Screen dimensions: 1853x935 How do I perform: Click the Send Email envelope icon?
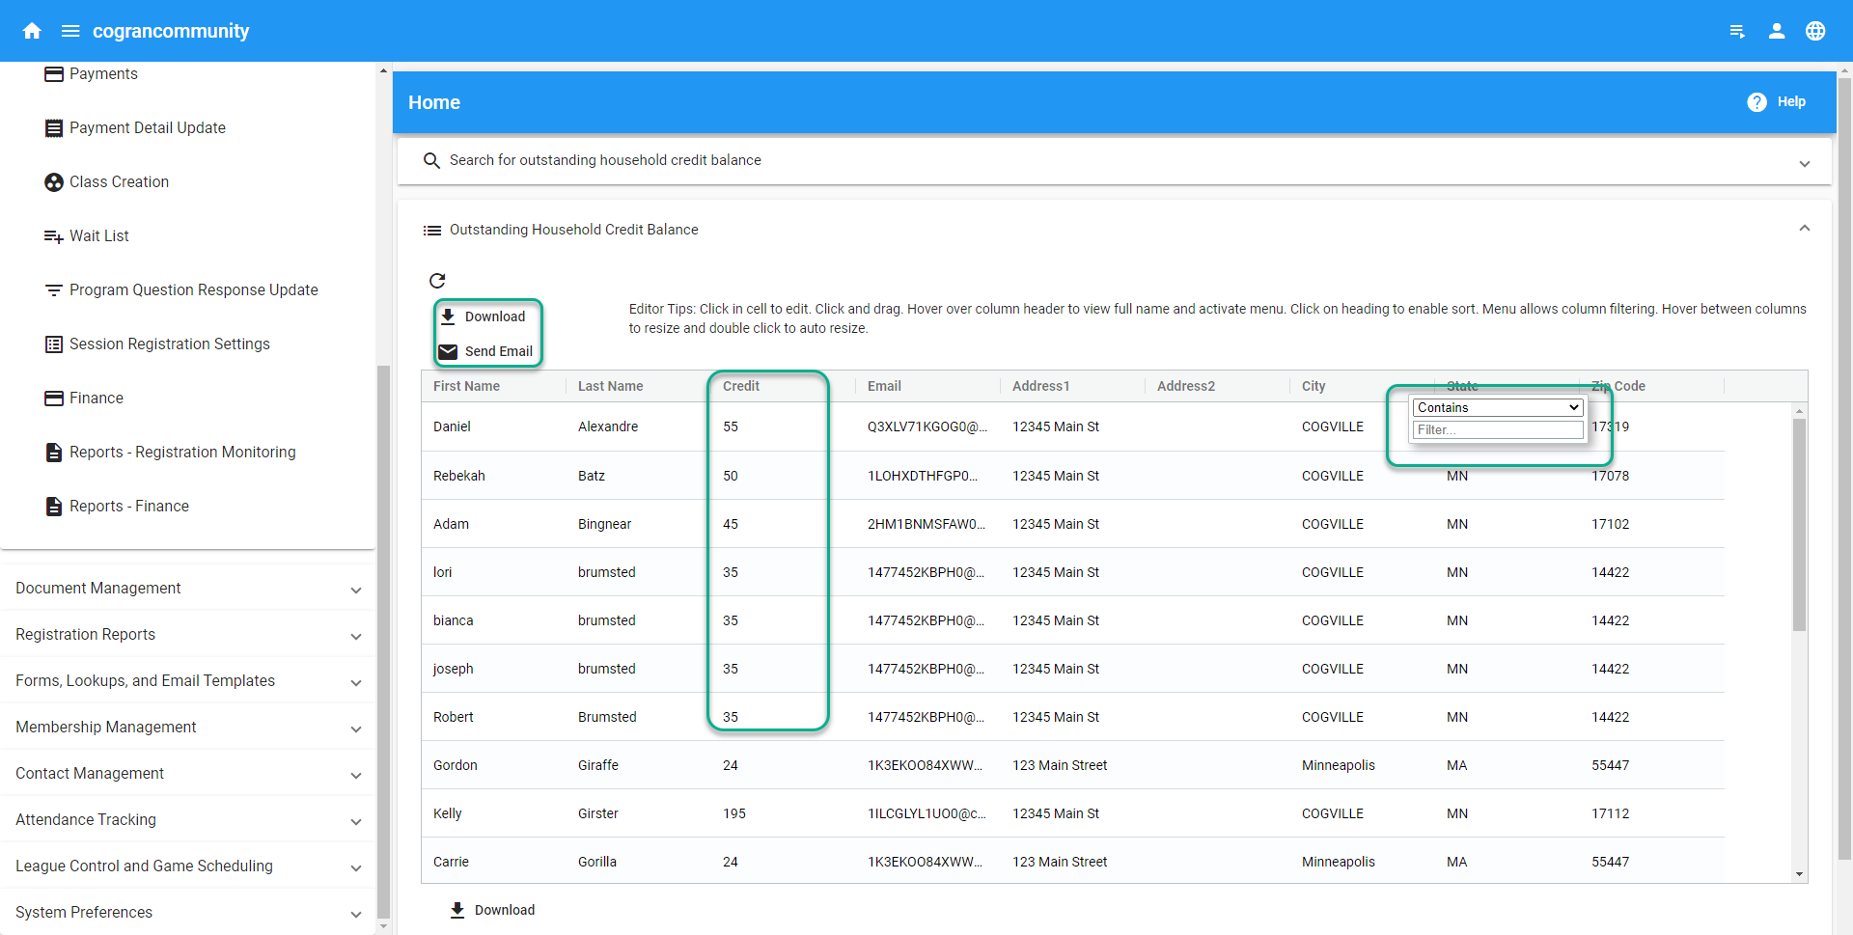click(448, 352)
